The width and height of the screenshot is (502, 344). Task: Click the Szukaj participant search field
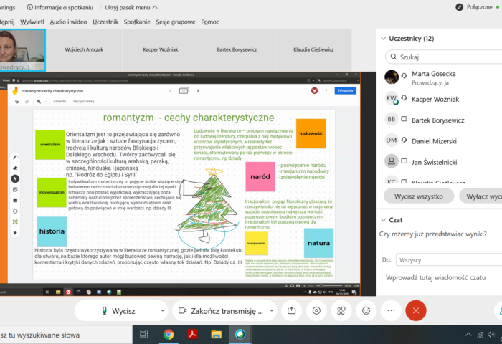(x=445, y=57)
